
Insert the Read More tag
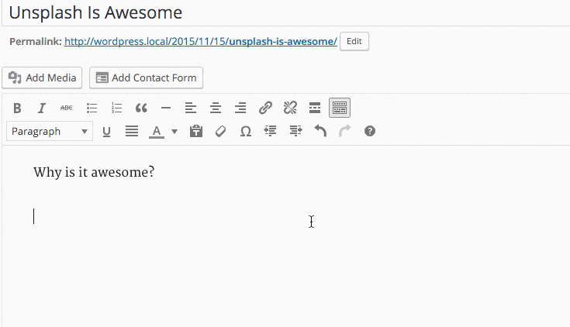(315, 108)
